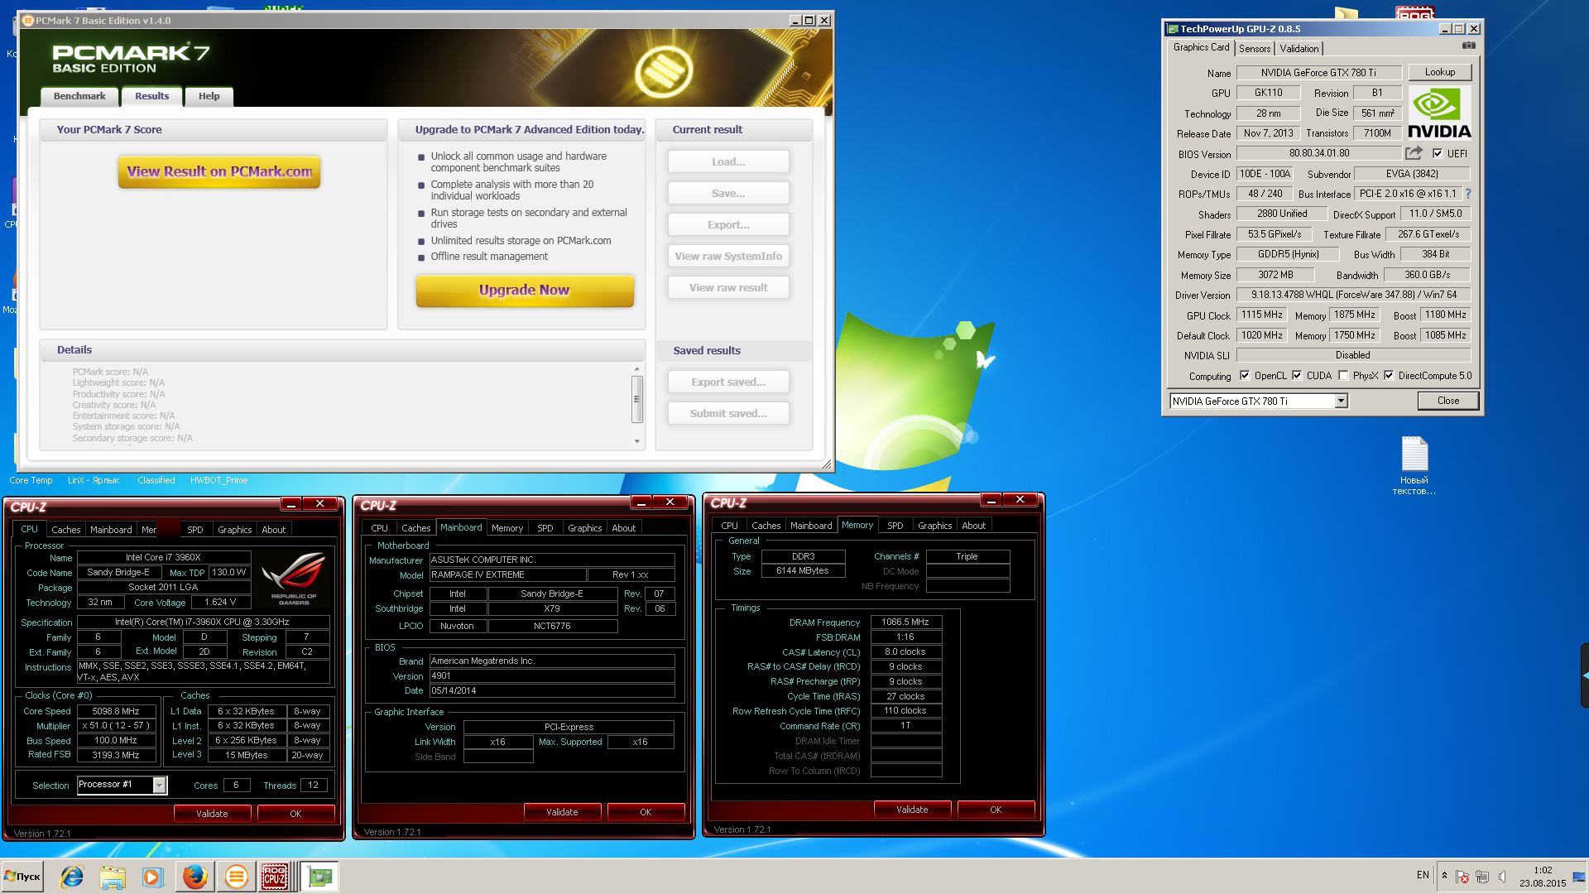The height and width of the screenshot is (894, 1589).
Task: Toggle the UEFI checkbox in GPU-Z
Action: tap(1438, 153)
